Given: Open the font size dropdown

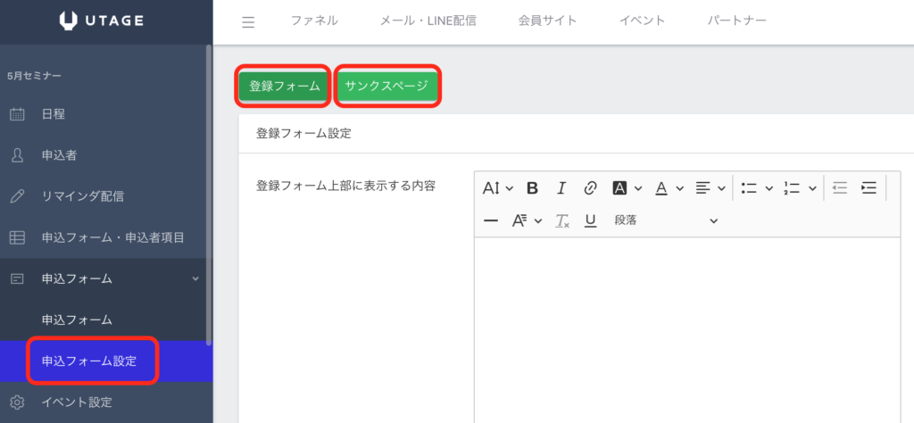Looking at the screenshot, I should (497, 187).
